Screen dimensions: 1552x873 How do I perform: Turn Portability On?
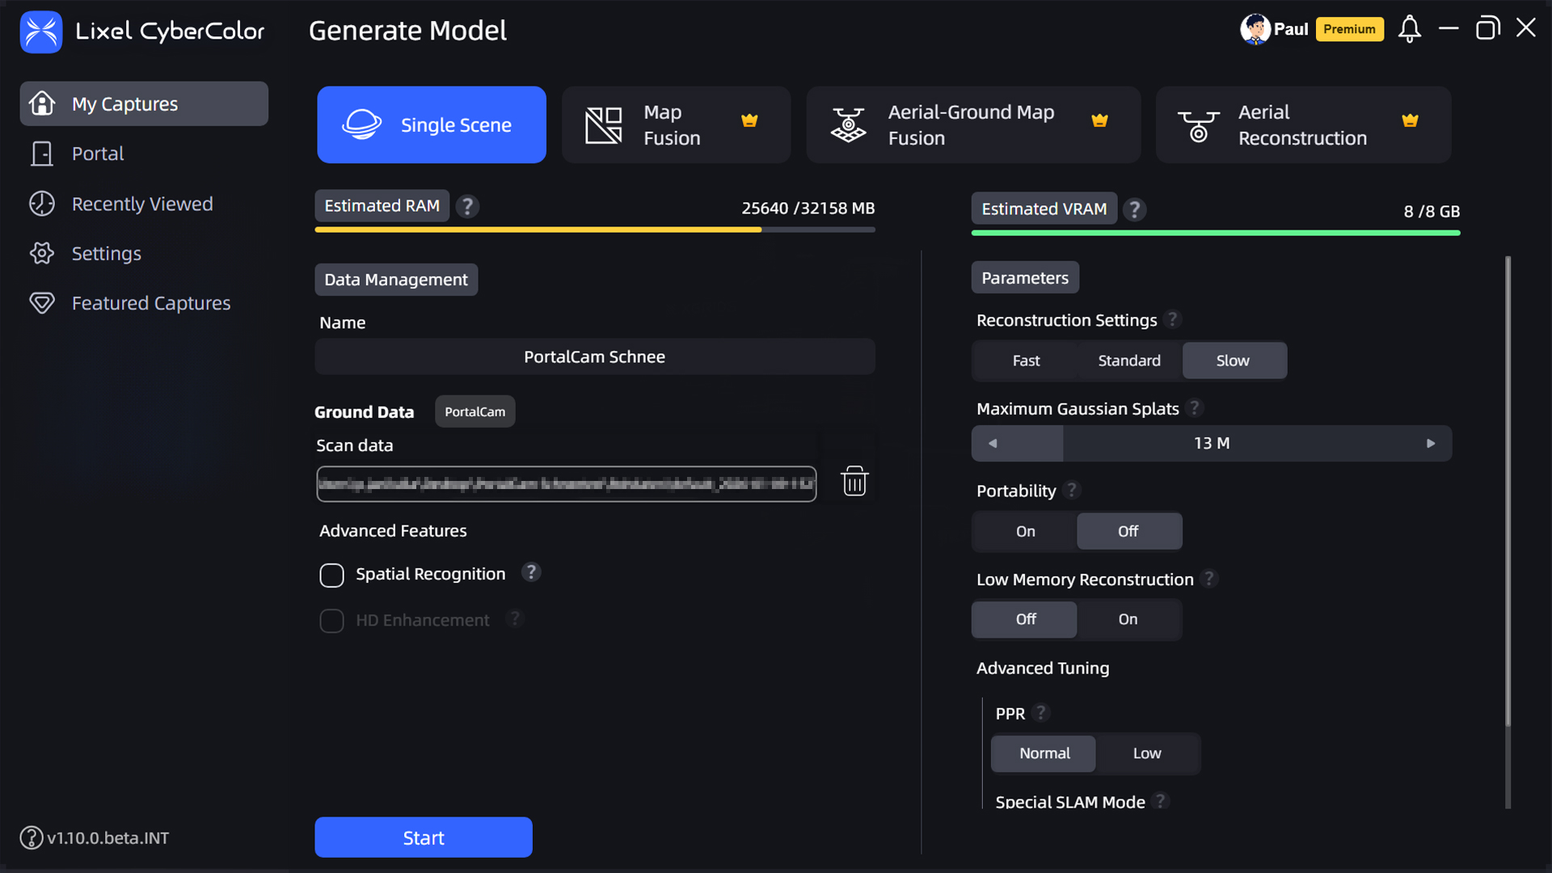1025,531
